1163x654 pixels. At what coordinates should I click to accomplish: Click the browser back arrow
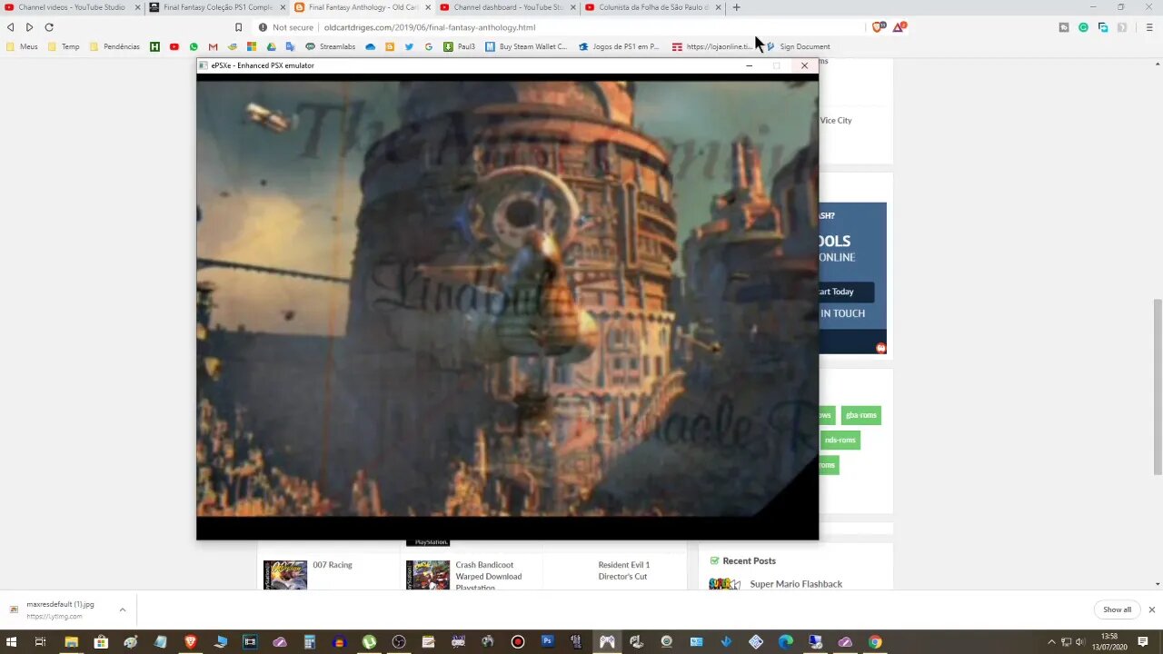(x=11, y=27)
